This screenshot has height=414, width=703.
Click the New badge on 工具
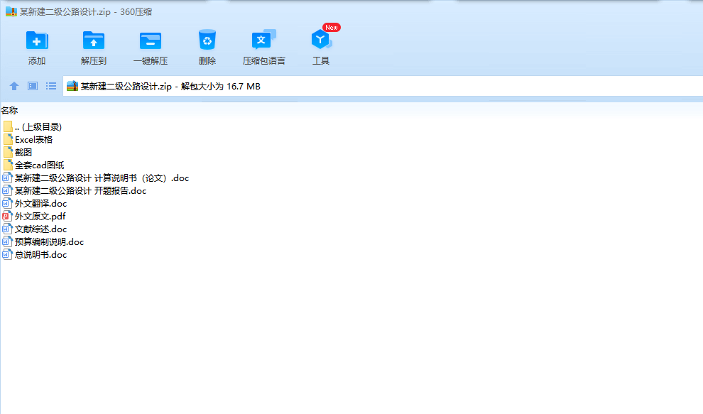click(332, 28)
